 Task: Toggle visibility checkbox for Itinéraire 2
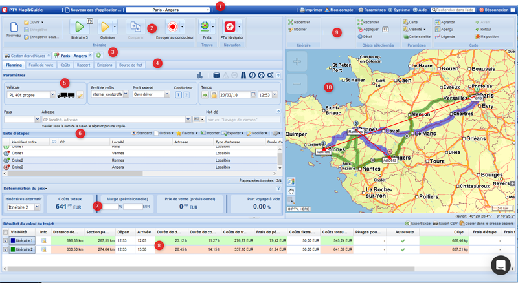point(5,249)
